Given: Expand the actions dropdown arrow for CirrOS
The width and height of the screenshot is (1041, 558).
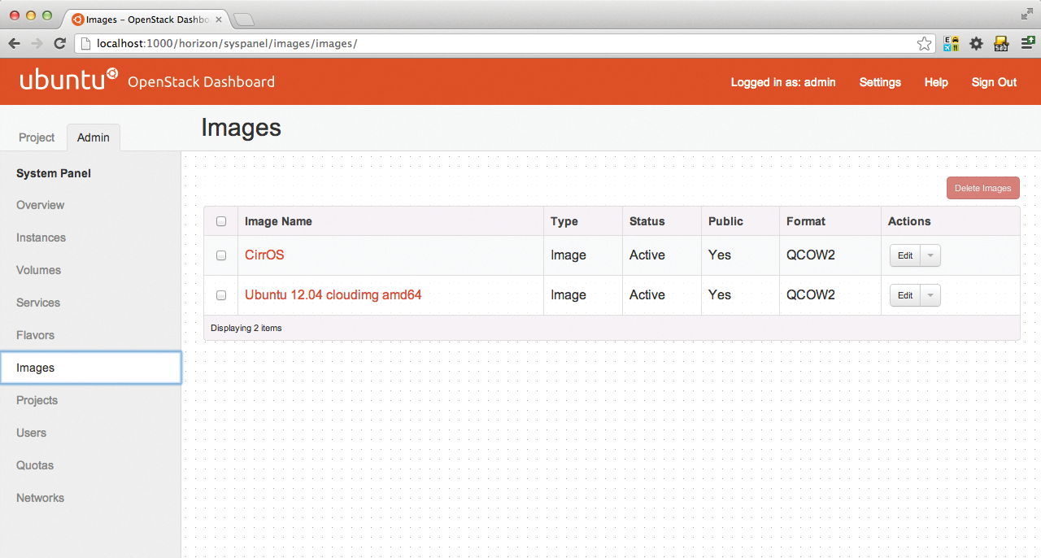Looking at the screenshot, I should point(930,255).
